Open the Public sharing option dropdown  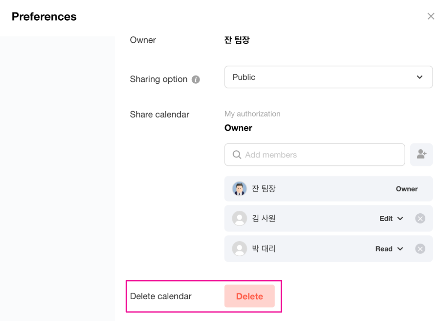coord(328,77)
